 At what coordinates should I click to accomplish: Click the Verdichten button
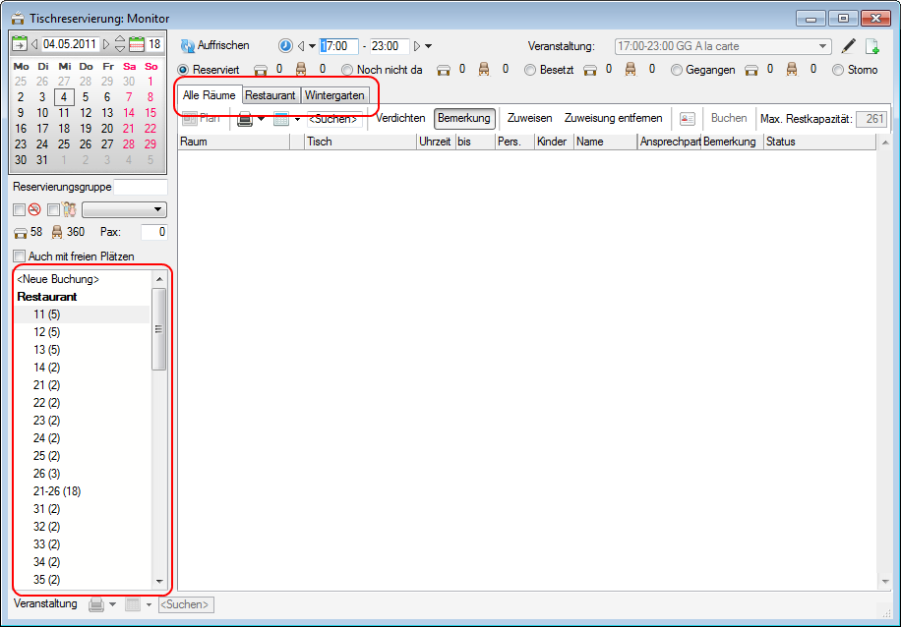(401, 118)
